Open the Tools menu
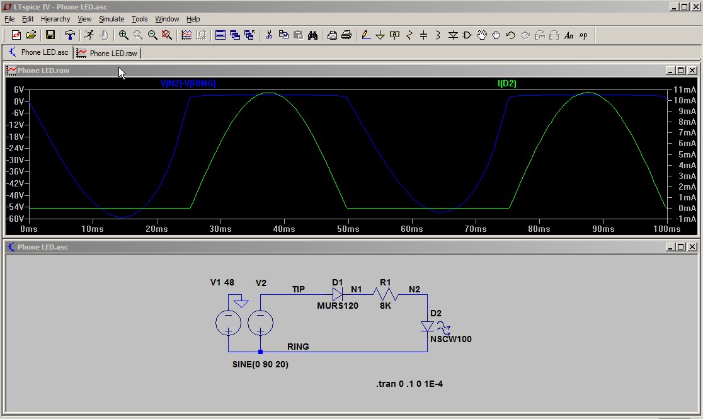703x419 pixels. [139, 19]
